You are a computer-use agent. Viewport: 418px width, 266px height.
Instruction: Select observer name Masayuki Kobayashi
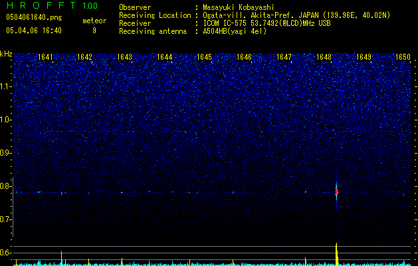(x=239, y=7)
